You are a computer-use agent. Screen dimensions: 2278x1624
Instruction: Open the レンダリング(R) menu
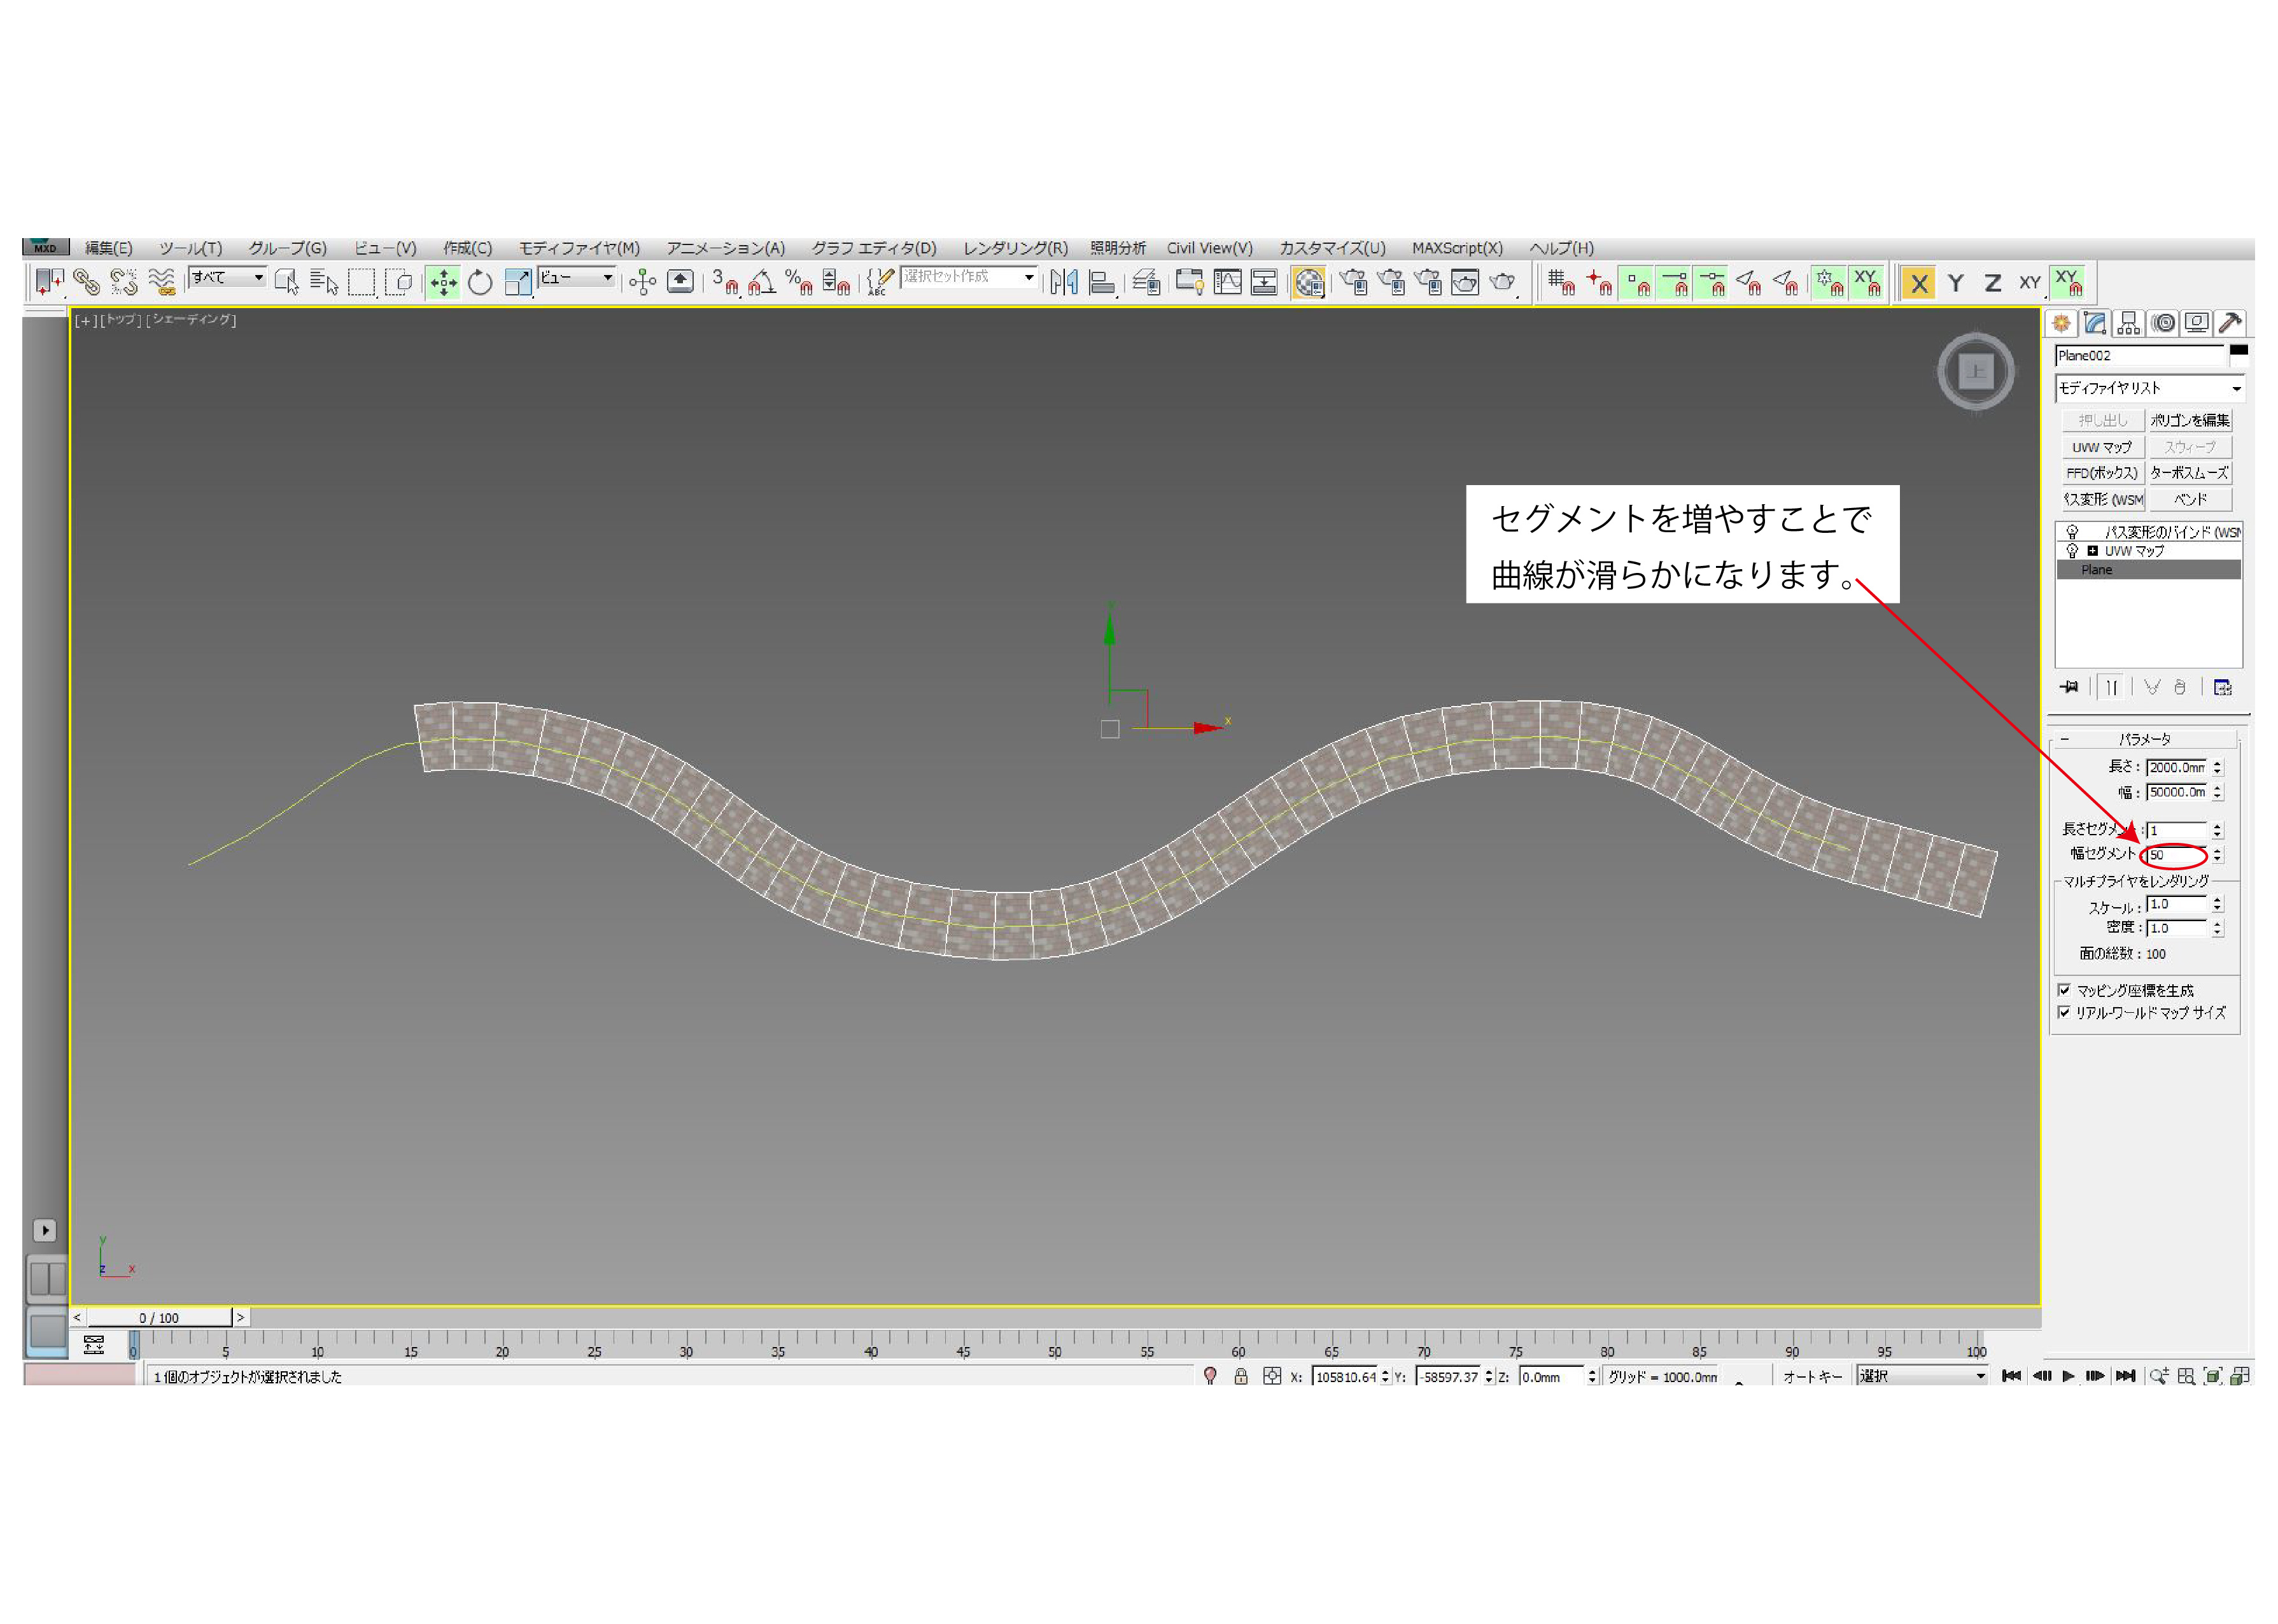(x=1015, y=248)
